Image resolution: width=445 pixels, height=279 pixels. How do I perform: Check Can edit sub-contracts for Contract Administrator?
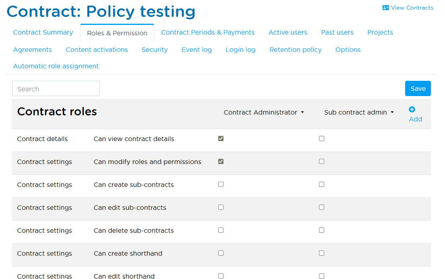tap(221, 207)
